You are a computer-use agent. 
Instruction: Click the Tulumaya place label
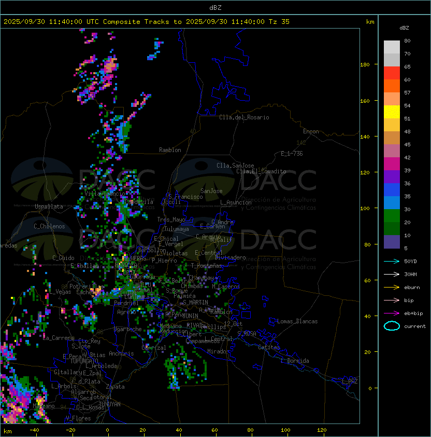click(177, 229)
